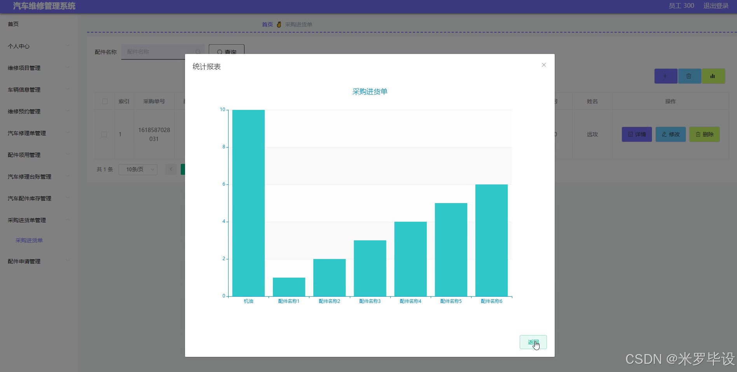Open the 10条/页 page size dropdown
737x372 pixels.
[138, 169]
